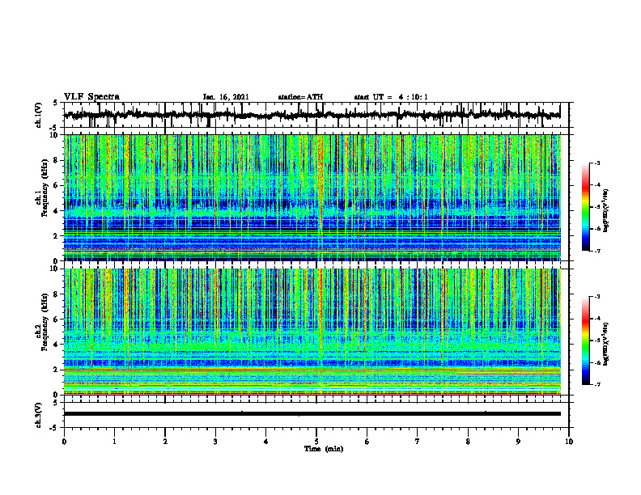Click time axis tick label "9"
641x495 pixels.
coord(518,442)
